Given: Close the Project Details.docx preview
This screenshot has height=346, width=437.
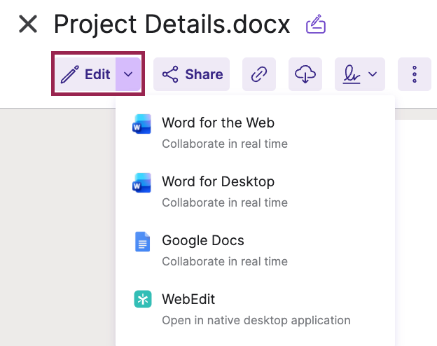Looking at the screenshot, I should click(x=28, y=24).
